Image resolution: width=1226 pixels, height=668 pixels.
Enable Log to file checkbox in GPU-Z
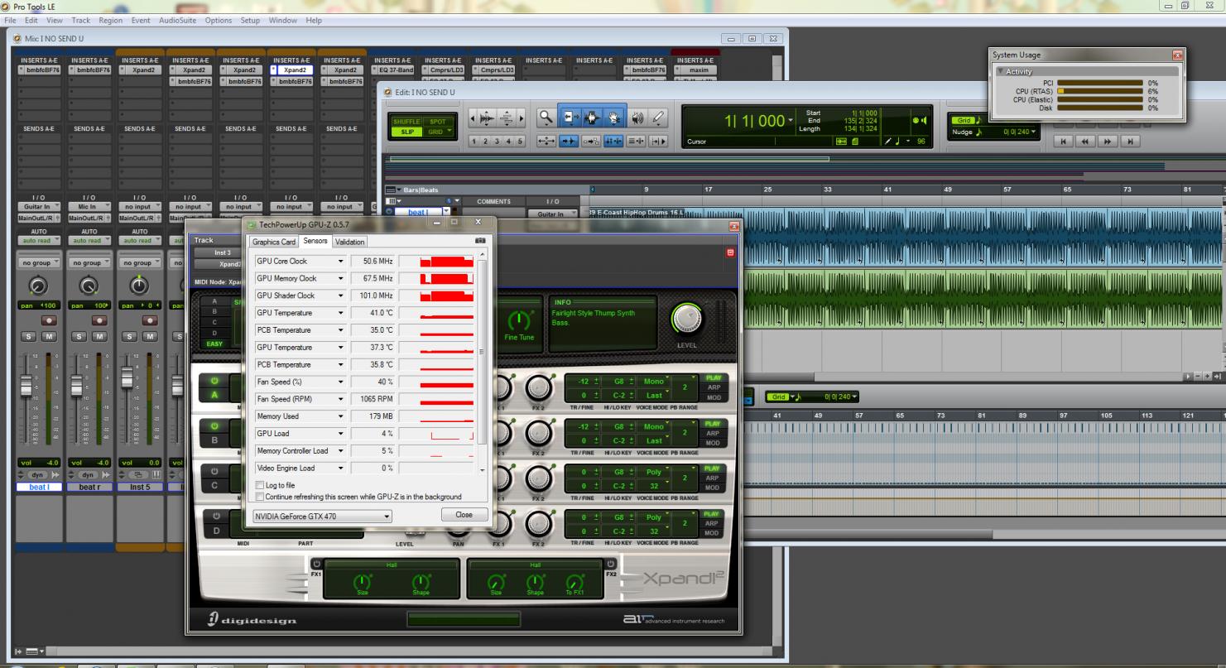(x=260, y=486)
